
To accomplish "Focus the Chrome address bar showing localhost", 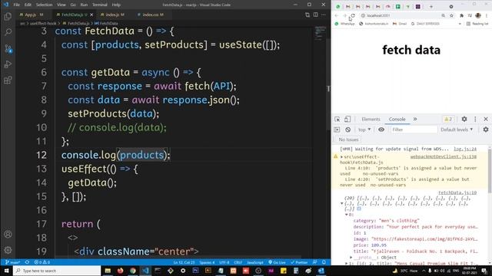I will [x=400, y=15].
